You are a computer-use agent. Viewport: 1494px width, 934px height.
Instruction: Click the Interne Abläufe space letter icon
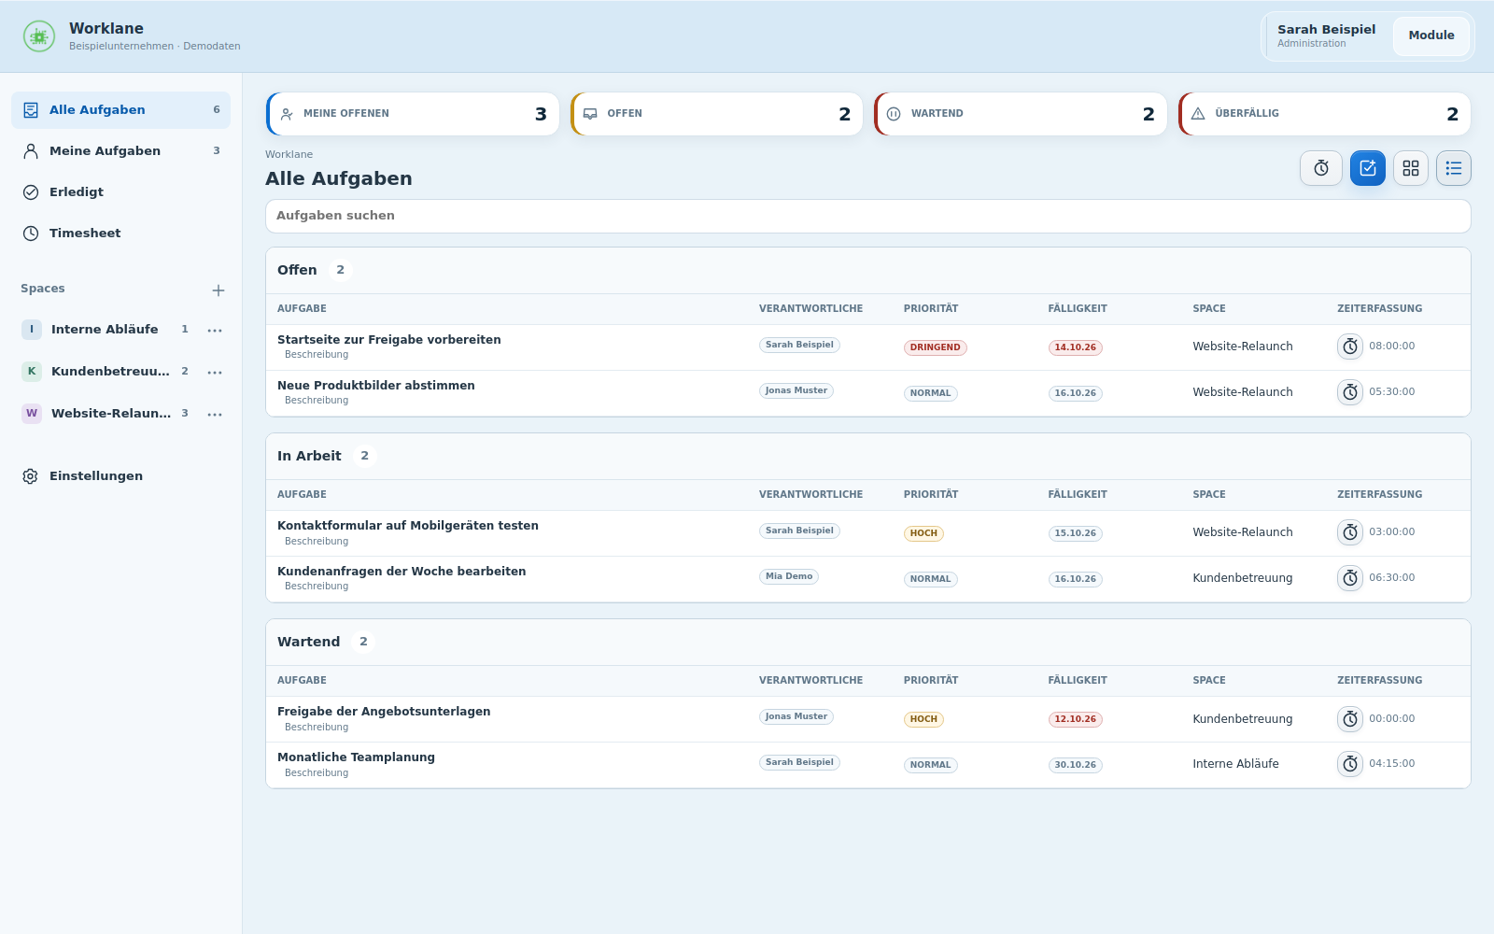pos(32,330)
